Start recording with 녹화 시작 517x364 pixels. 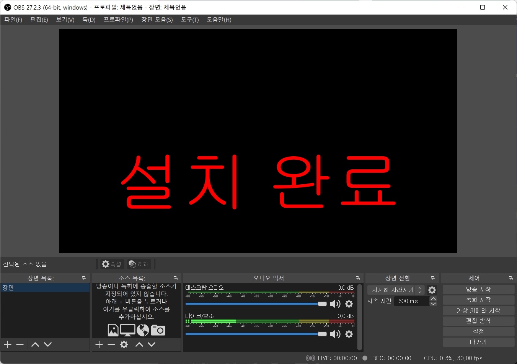(x=478, y=300)
